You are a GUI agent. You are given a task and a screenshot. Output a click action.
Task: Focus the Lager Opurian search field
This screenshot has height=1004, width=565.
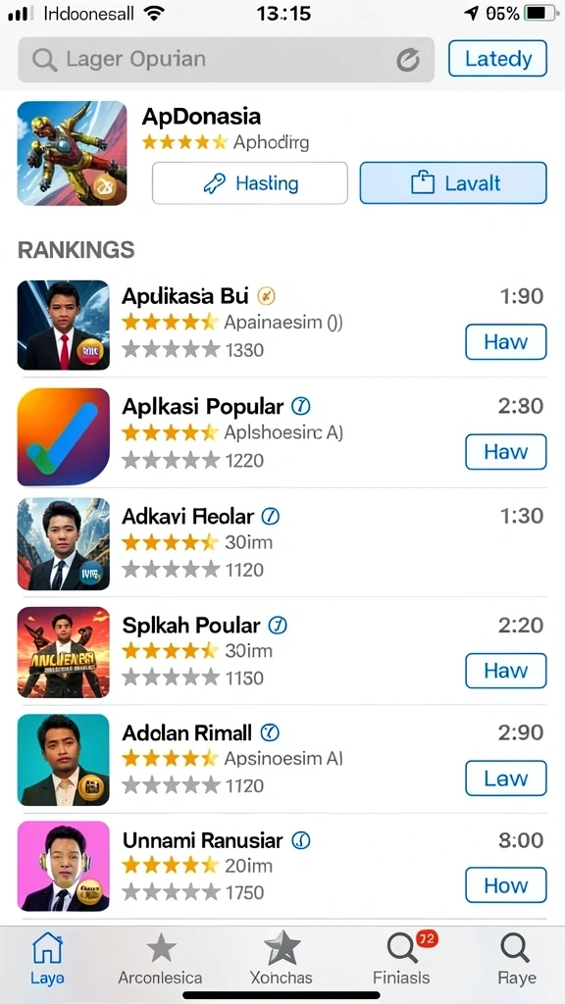227,60
